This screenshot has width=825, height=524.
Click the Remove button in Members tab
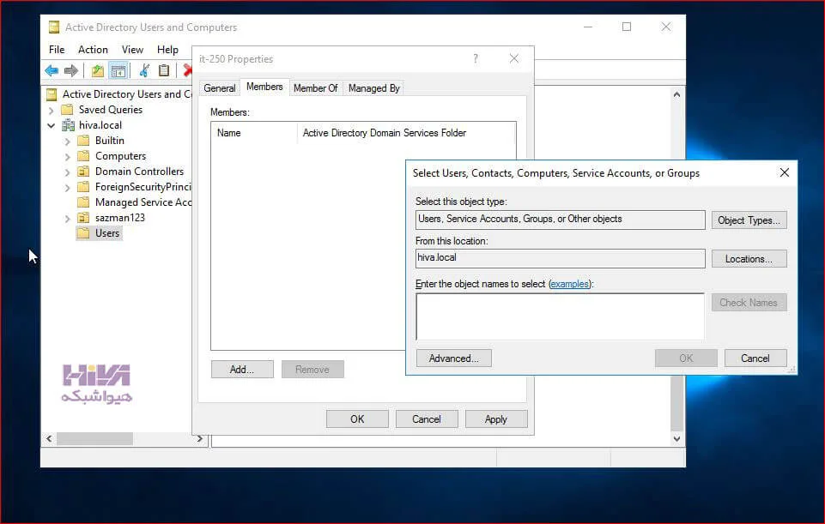click(312, 369)
